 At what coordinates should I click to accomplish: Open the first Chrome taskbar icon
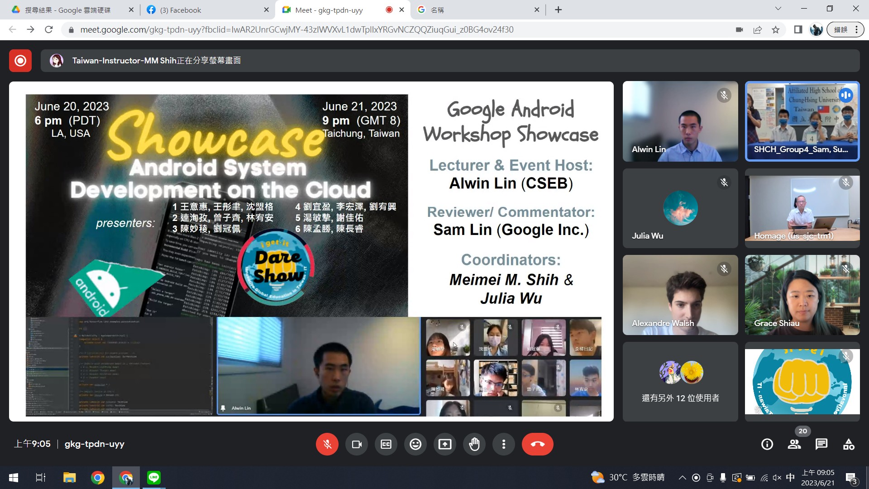98,478
